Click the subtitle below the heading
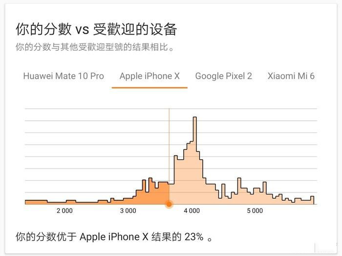The image size is (342, 256). [95, 47]
